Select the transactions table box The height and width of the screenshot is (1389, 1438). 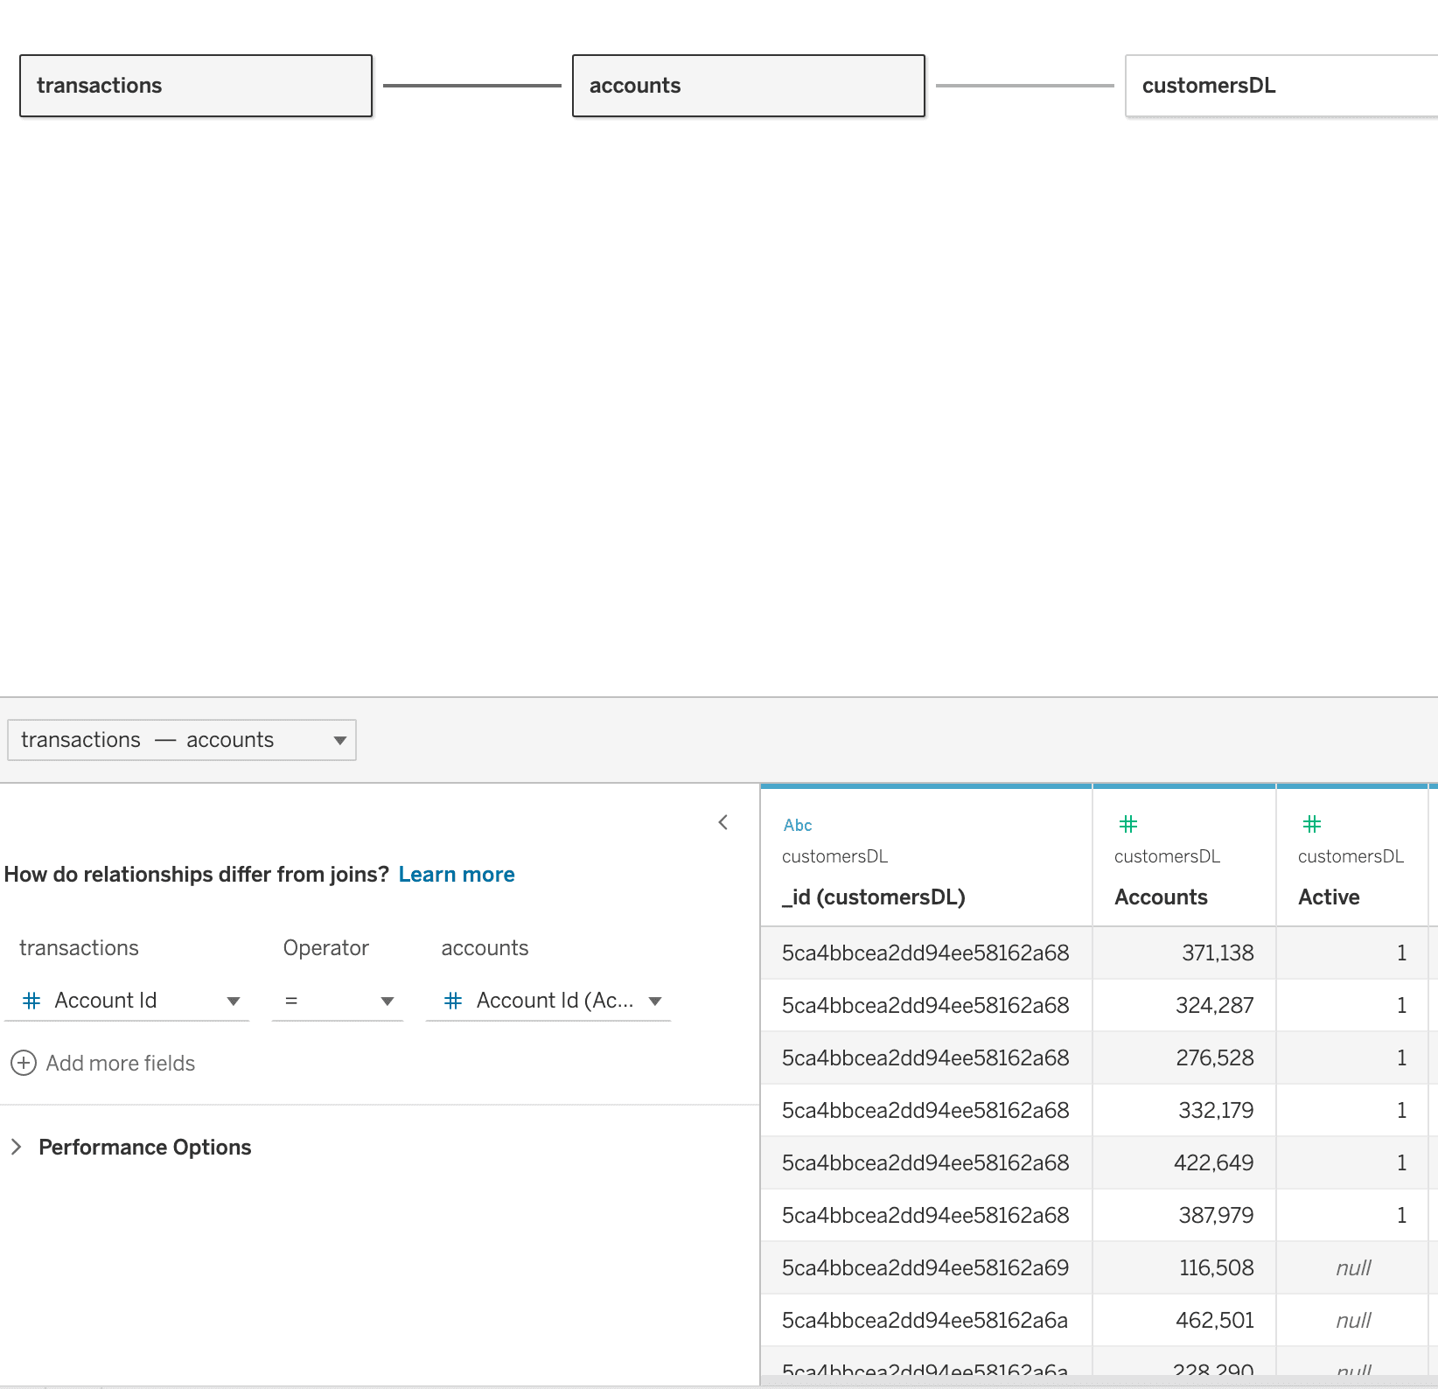tap(196, 86)
